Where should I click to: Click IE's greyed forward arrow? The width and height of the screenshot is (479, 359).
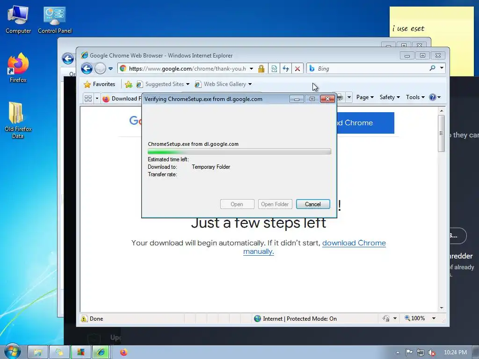pyautogui.click(x=100, y=68)
